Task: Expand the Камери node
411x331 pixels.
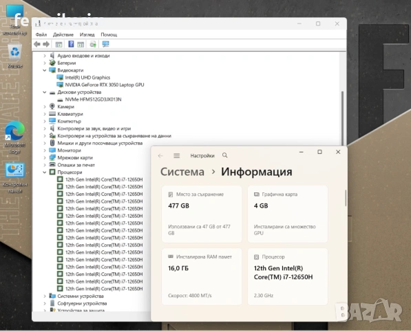Action: click(x=45, y=107)
